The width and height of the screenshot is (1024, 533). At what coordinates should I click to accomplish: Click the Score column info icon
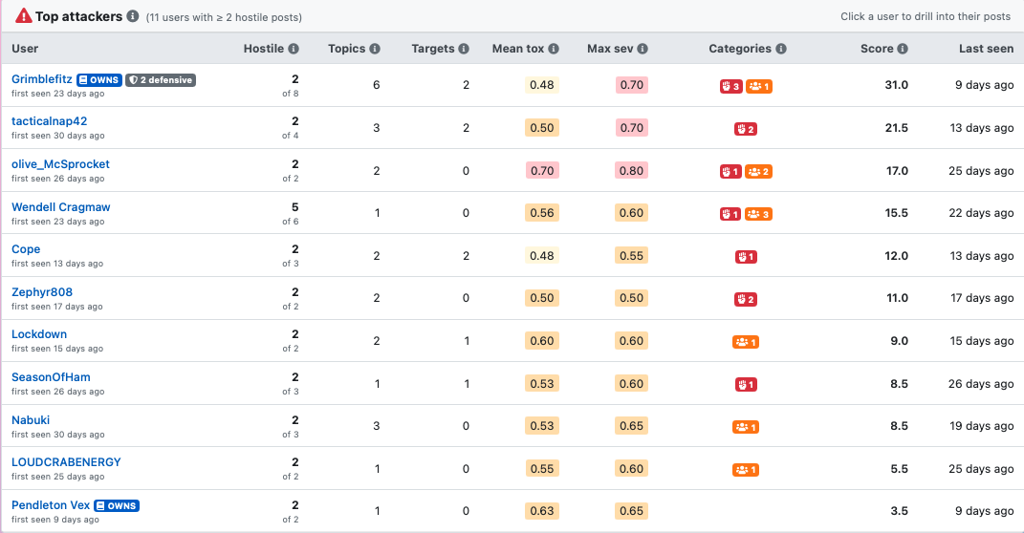click(x=903, y=49)
